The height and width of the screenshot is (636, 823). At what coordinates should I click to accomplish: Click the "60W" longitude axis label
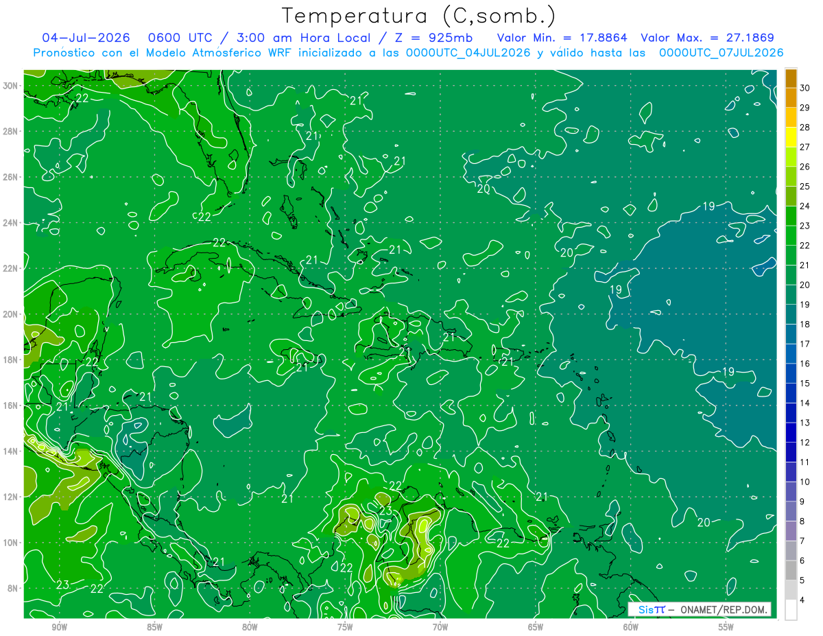coord(631,627)
